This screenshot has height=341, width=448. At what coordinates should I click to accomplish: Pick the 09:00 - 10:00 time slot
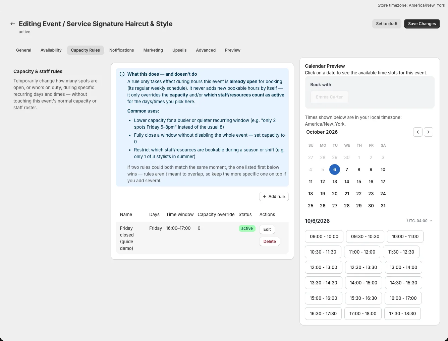(324, 236)
